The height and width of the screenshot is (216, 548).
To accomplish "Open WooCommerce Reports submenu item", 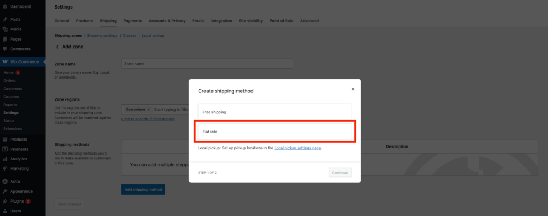I will pyautogui.click(x=10, y=105).
